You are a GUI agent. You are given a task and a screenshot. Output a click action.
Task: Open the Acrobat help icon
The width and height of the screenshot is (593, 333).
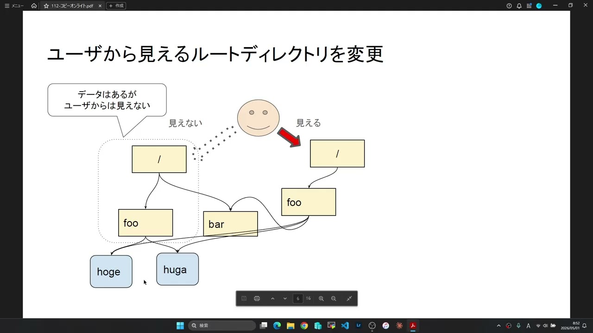[x=509, y=6]
